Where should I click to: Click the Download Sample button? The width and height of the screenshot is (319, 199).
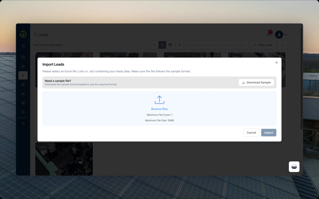[256, 82]
